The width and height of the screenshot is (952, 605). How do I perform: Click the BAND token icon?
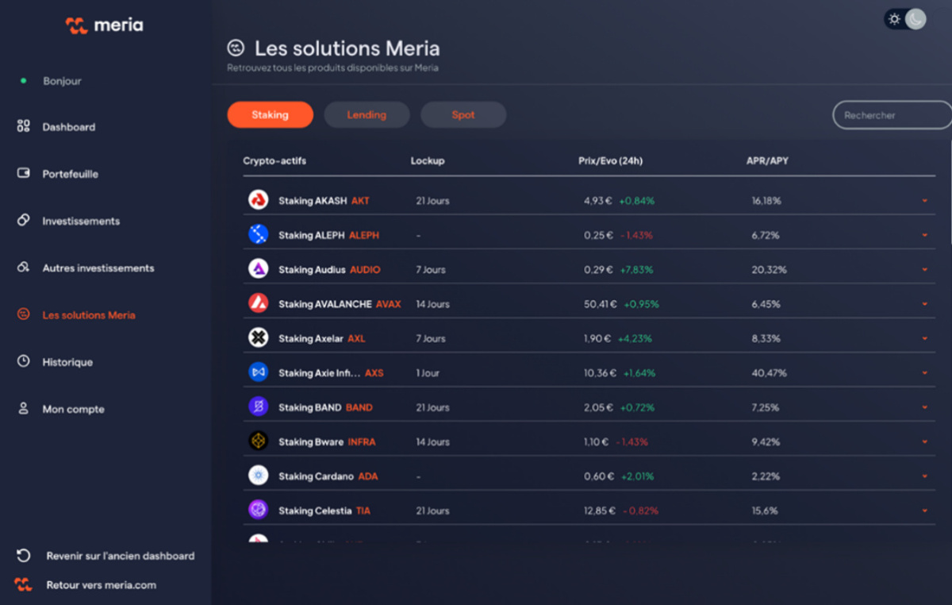pyautogui.click(x=258, y=407)
